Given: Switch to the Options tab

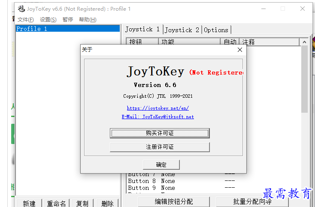Looking at the screenshot, I should point(216,30).
